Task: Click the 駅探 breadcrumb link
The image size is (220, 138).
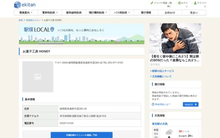Action: (21, 20)
